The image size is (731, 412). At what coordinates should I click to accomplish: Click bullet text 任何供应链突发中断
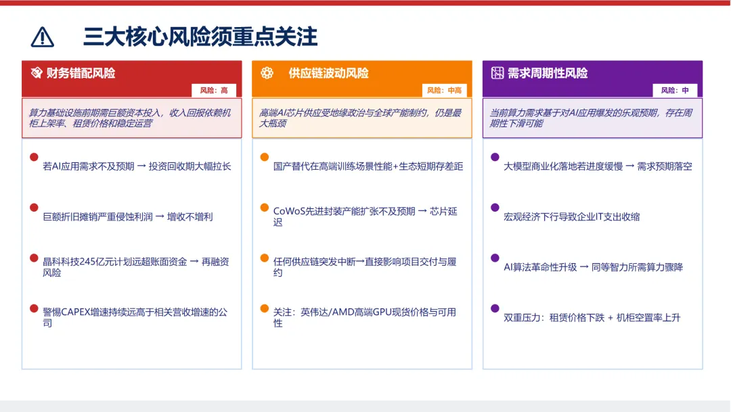365,267
